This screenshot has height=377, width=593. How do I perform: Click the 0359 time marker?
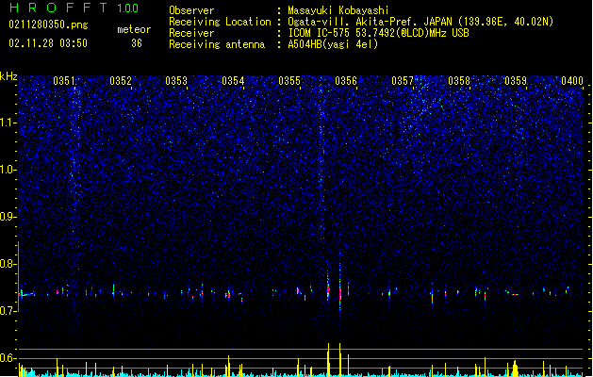(516, 81)
